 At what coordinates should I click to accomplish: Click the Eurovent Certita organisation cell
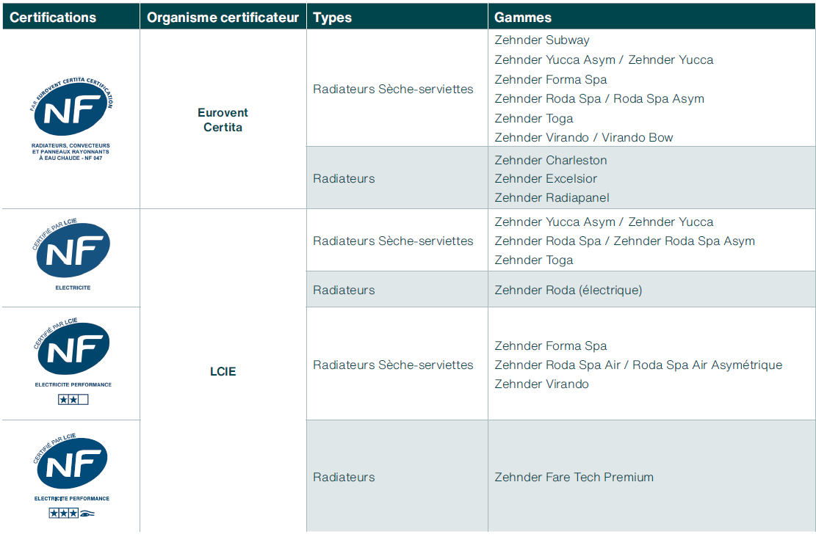coord(223,120)
